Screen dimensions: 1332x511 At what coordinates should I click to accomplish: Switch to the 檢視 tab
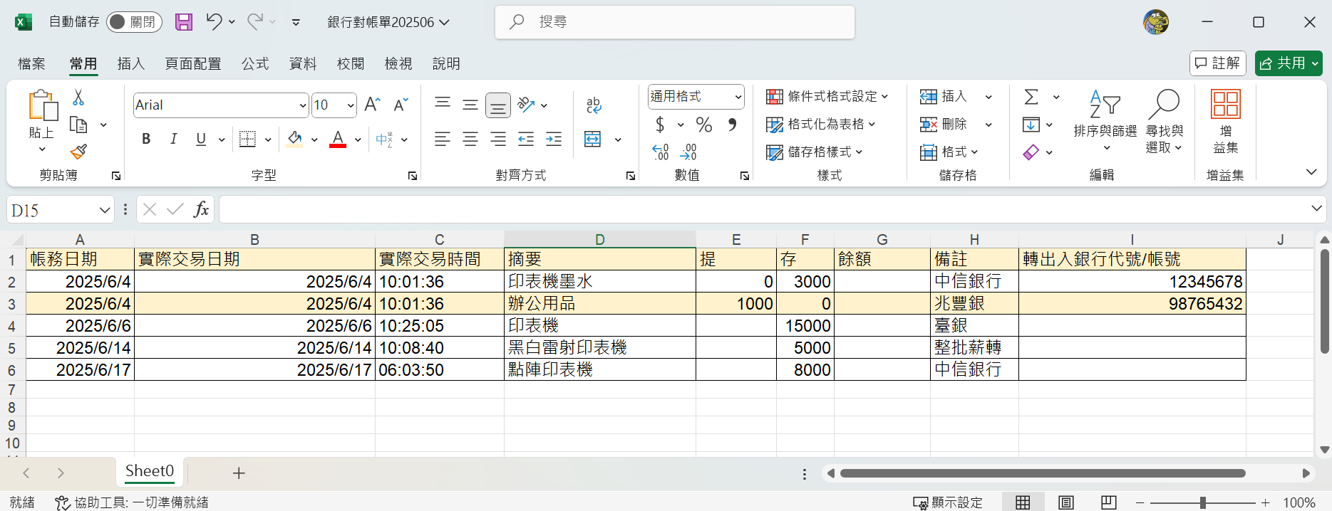(398, 64)
